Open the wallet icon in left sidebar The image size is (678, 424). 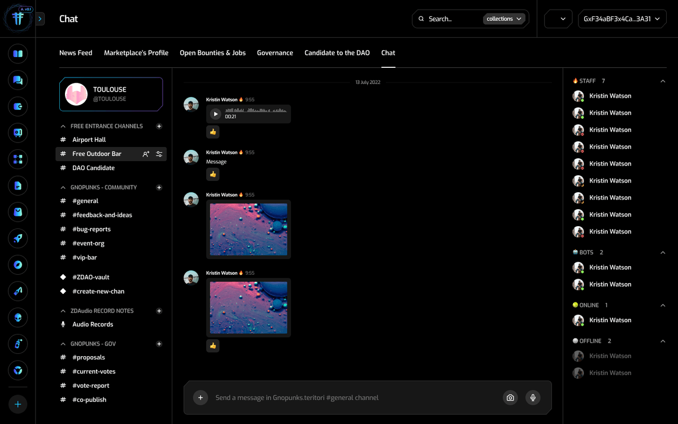(18, 106)
